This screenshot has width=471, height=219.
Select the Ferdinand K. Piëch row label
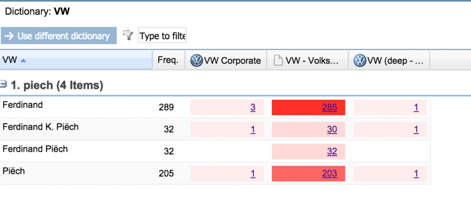[x=40, y=127]
